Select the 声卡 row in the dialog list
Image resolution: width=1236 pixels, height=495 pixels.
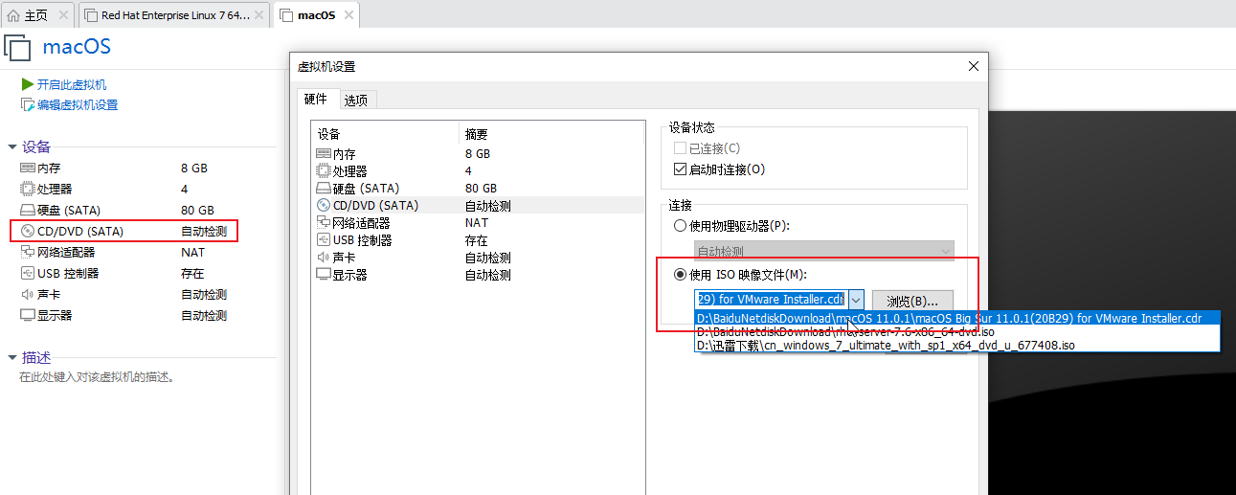(479, 258)
